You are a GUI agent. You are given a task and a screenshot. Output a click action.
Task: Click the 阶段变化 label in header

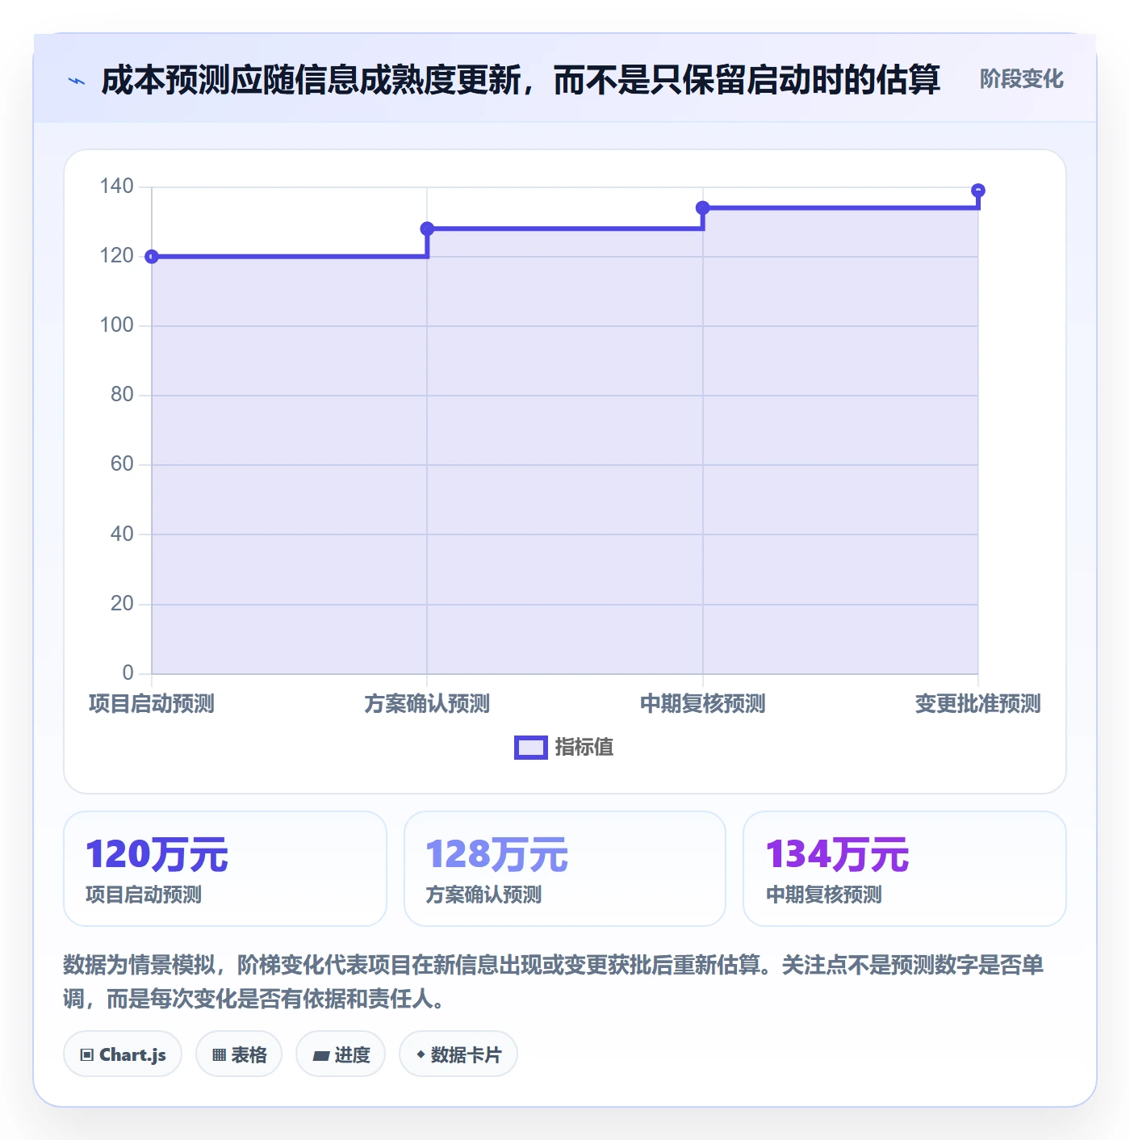1021,79
